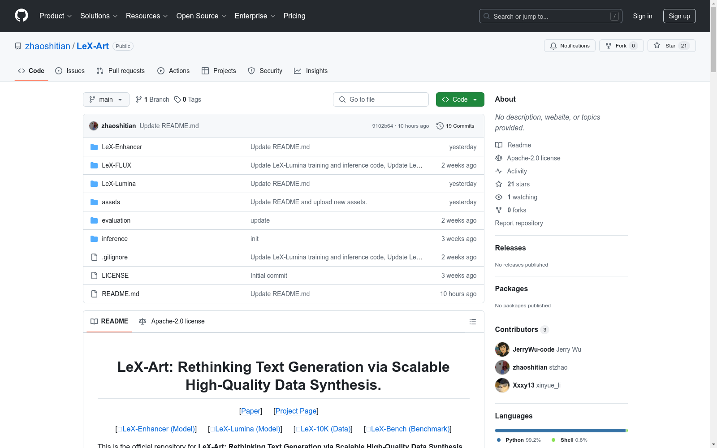Click the Shell 0.8% language legend

[570, 440]
